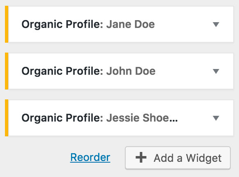Click the Reorder link
Screen dimensions: 239x177
coord(90,157)
